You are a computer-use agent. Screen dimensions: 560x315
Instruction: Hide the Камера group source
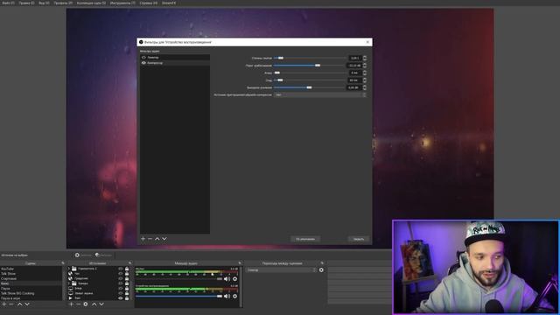coord(121,283)
